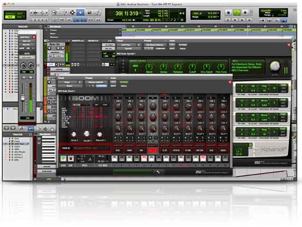Toggle BYPASS in the Boom plug-in window
Viewport: 302px width, 227px height.
pyautogui.click(x=124, y=82)
